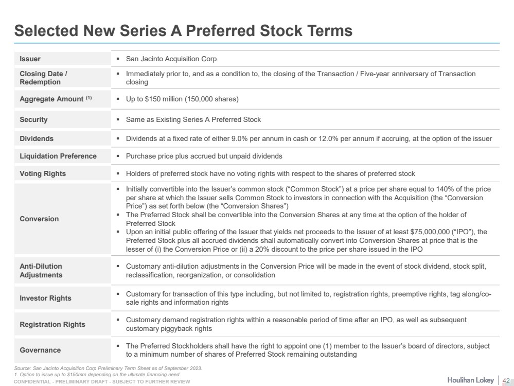Screen dimensions: 514x386
Task: Click the source footnote about the Preliminary Term Sheet
Action: pos(109,368)
